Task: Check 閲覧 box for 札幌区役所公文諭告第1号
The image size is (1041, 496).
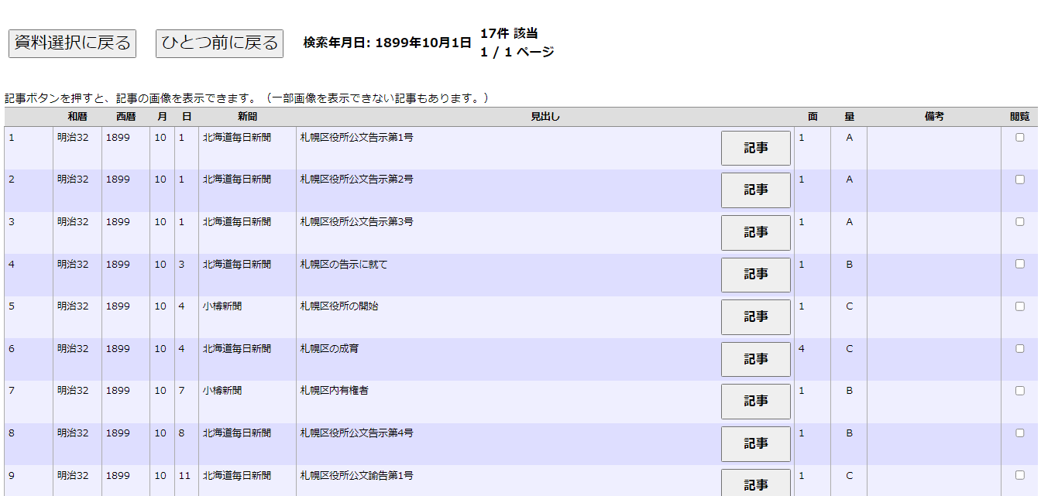Action: click(1020, 475)
